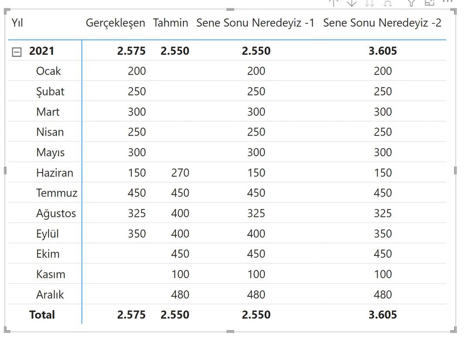Image resolution: width=471 pixels, height=340 pixels.
Task: Collapse the 2021 year row
Action: [x=17, y=52]
